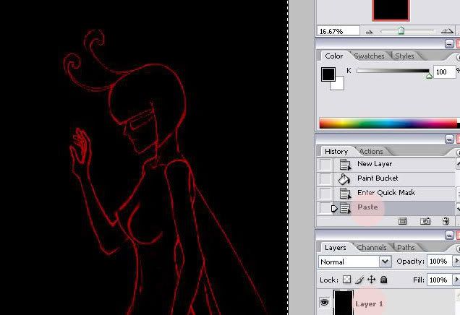
Task: Lock all padlock icon
Action: click(383, 280)
